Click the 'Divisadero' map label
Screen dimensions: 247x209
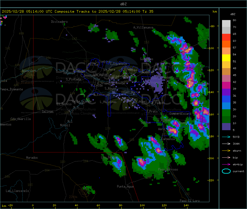pos(59,22)
